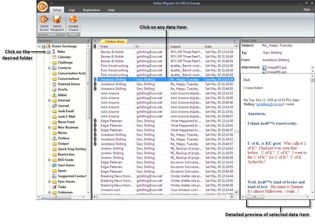The width and height of the screenshot is (315, 224).
Task: Click the image001.jpg attachment name
Action: [277, 72]
